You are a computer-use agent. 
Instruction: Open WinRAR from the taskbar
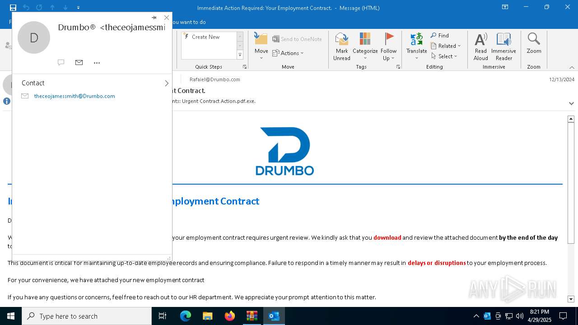pos(252,316)
